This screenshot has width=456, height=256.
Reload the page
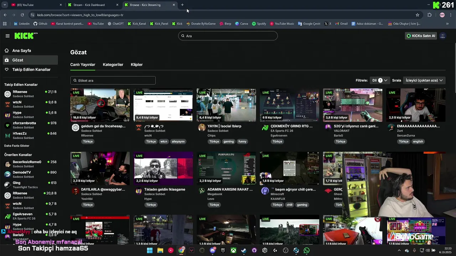tap(22, 15)
